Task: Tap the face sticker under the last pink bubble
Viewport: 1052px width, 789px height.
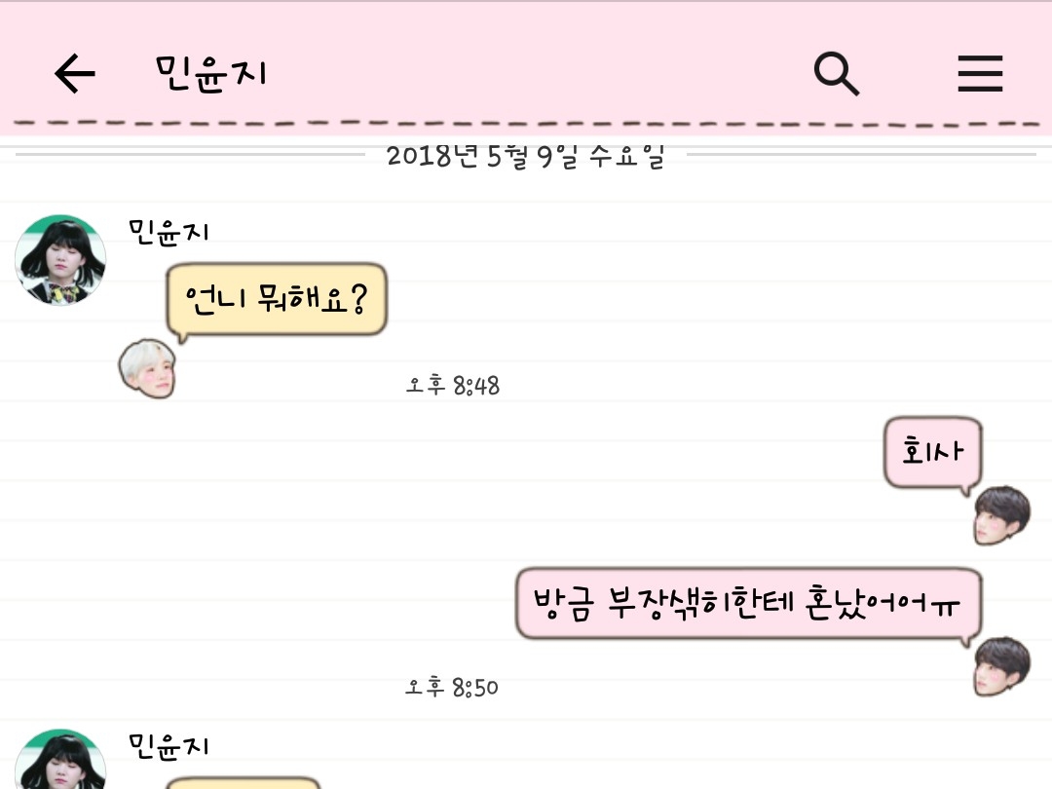Action: (x=1001, y=666)
